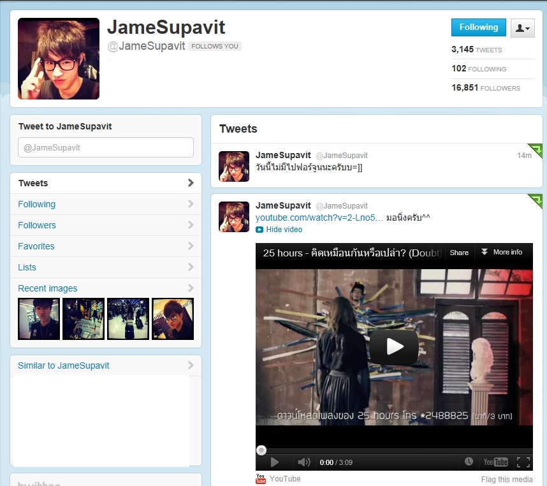Viewport: 547px width, 486px height.
Task: Open the Following sidebar item
Action: (106, 204)
